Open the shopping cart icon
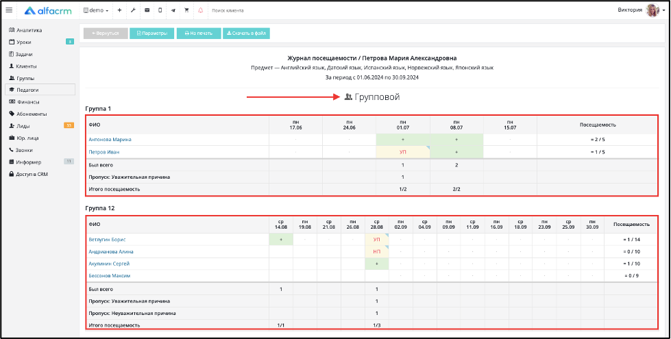This screenshot has width=671, height=339. [186, 10]
